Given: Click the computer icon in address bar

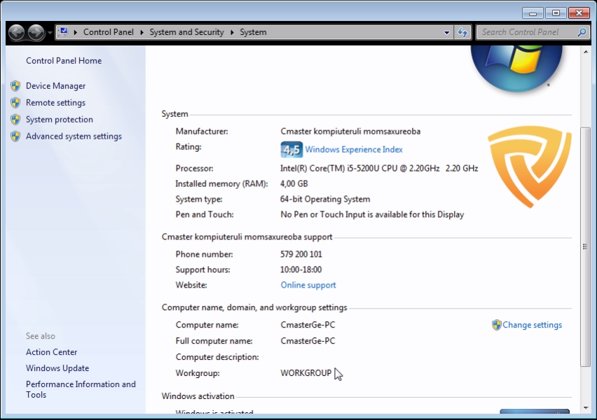Looking at the screenshot, I should 64,32.
